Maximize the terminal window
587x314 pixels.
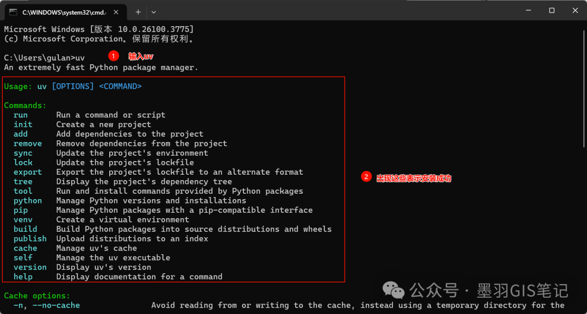tap(552, 10)
